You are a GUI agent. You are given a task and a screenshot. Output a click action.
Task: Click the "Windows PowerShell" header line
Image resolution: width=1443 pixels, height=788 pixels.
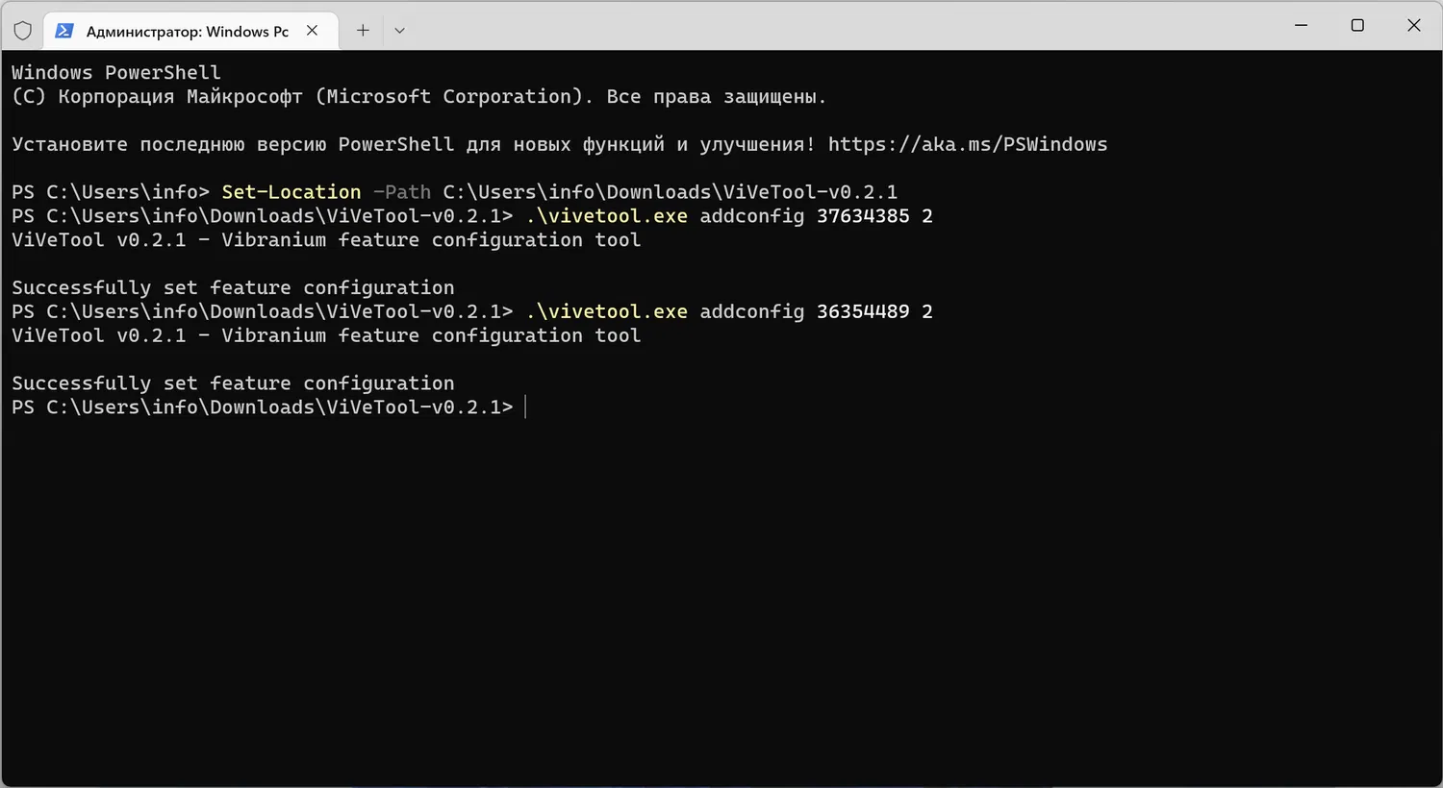tap(116, 73)
